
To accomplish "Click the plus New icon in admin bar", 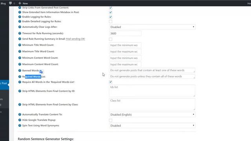I will point(20,3).
